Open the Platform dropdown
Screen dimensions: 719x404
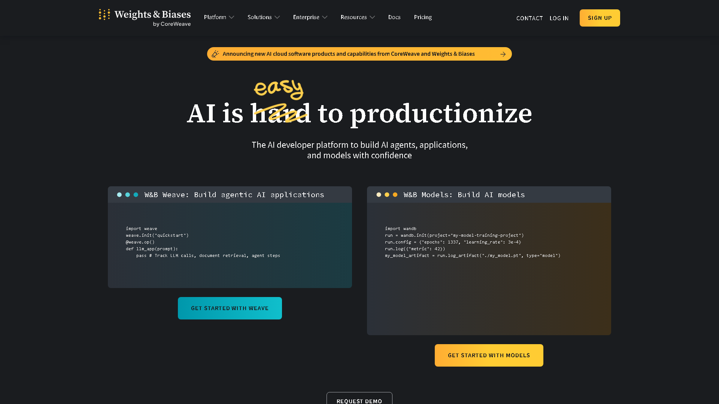pyautogui.click(x=219, y=17)
